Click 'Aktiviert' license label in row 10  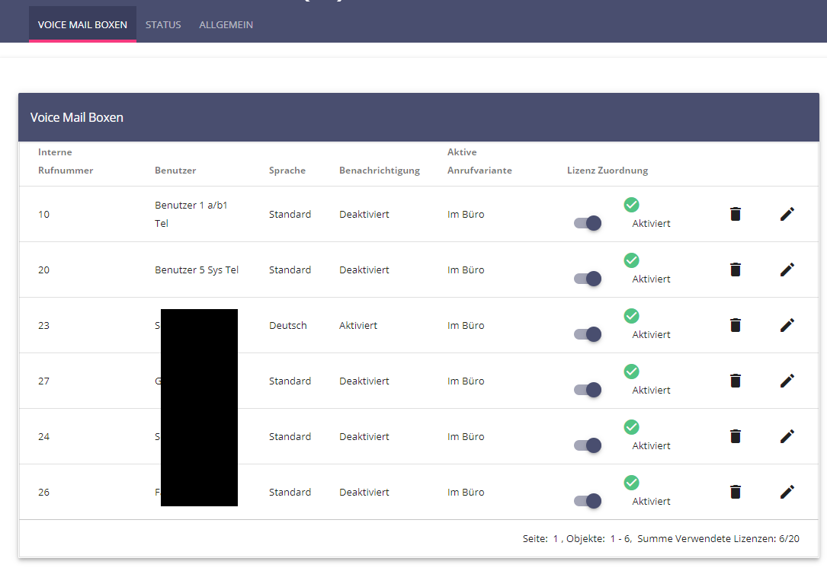(x=652, y=223)
